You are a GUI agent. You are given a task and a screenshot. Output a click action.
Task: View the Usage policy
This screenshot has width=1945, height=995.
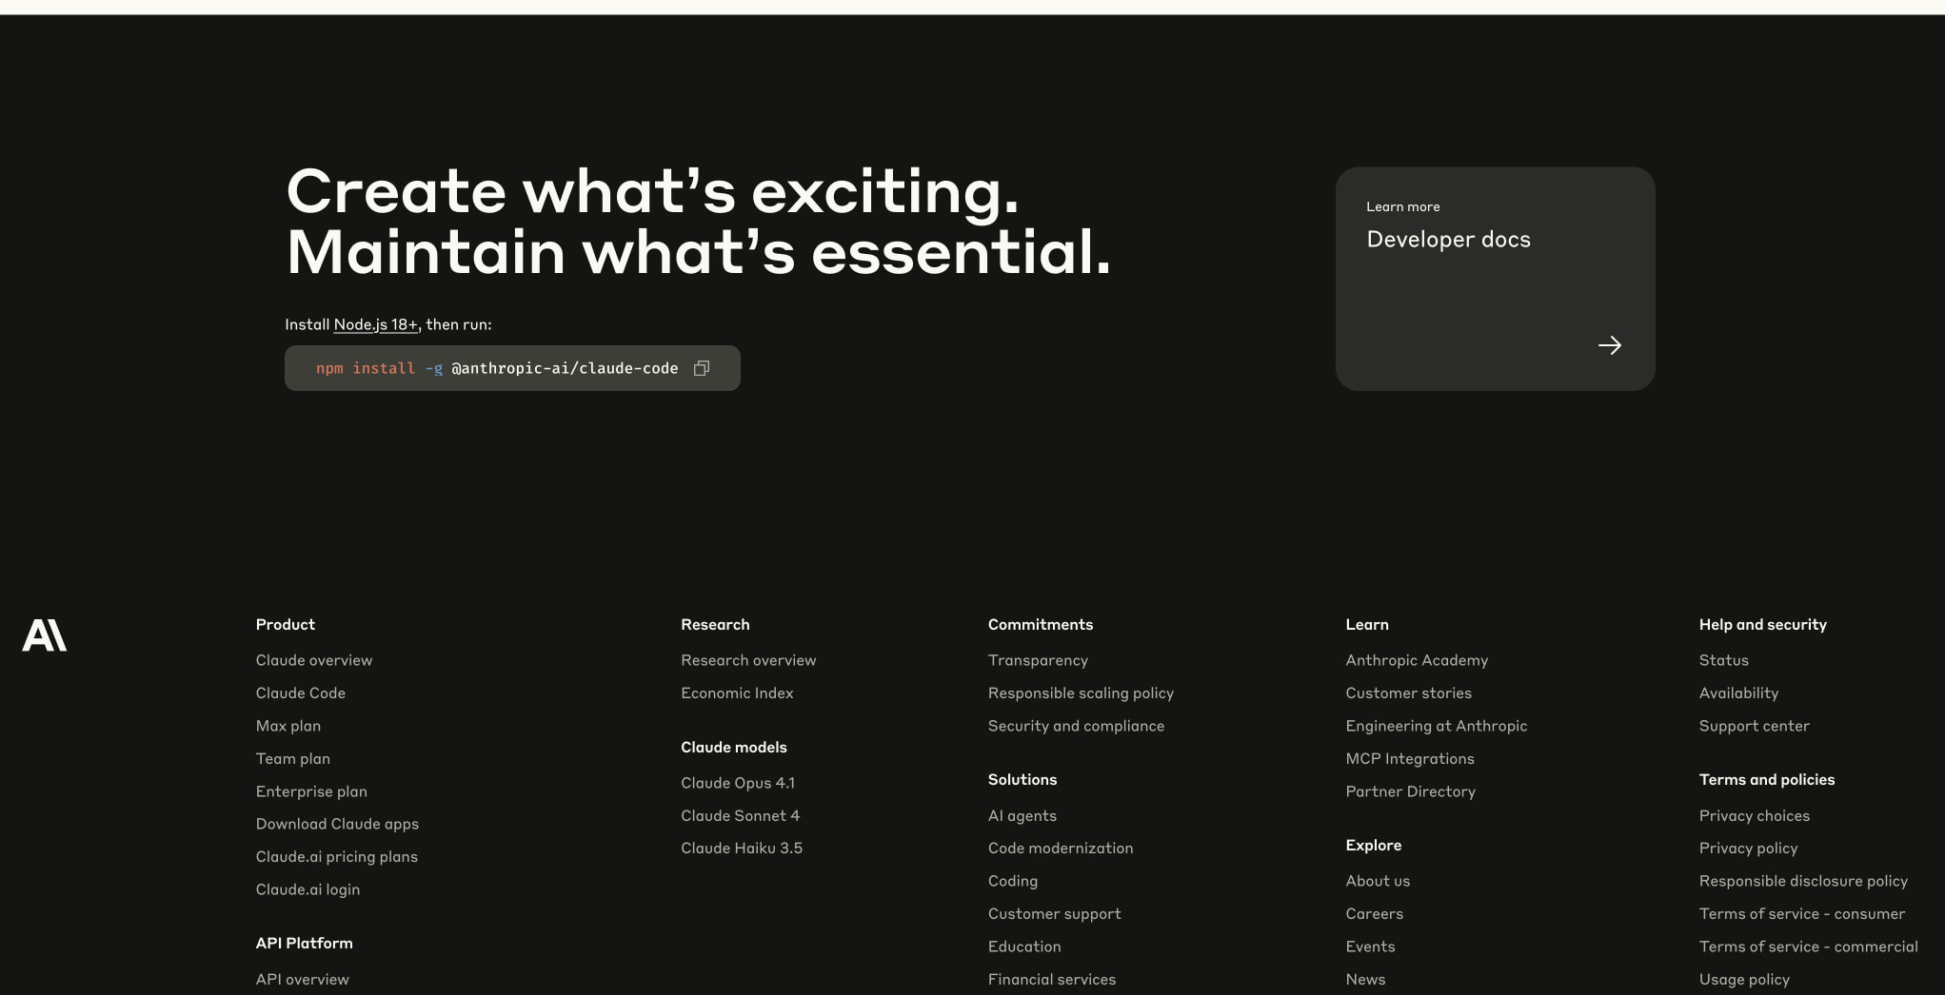(1744, 979)
